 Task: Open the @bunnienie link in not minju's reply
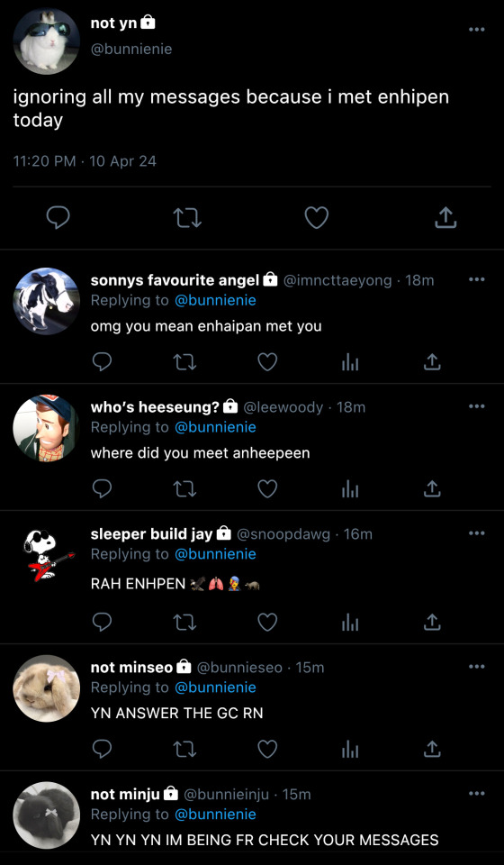pos(215,815)
